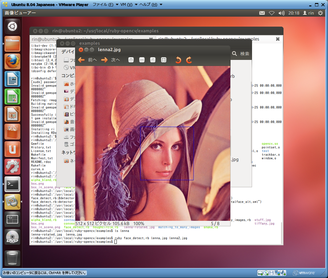This screenshot has width=328, height=278.
Task: Click the VMware hard disk status icon
Action: (x=260, y=273)
